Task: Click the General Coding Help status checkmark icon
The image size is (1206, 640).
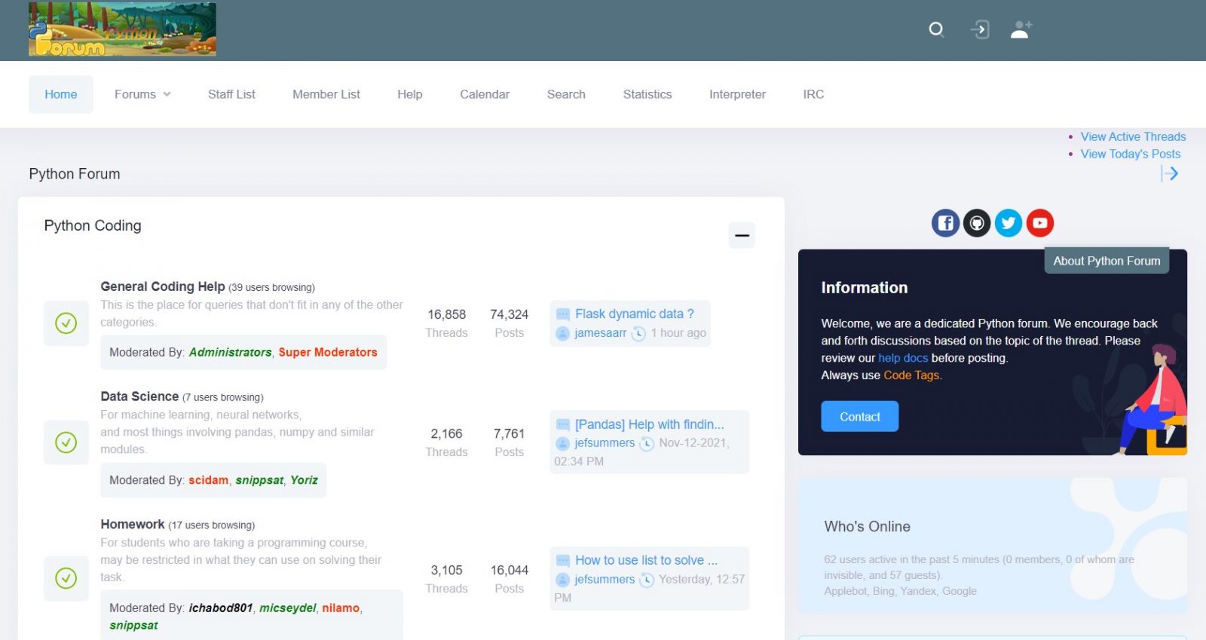Action: pyautogui.click(x=66, y=323)
